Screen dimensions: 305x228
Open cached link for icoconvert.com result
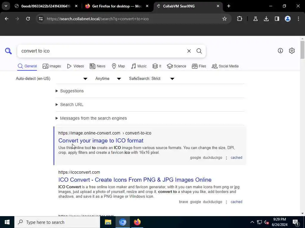[x=236, y=202]
